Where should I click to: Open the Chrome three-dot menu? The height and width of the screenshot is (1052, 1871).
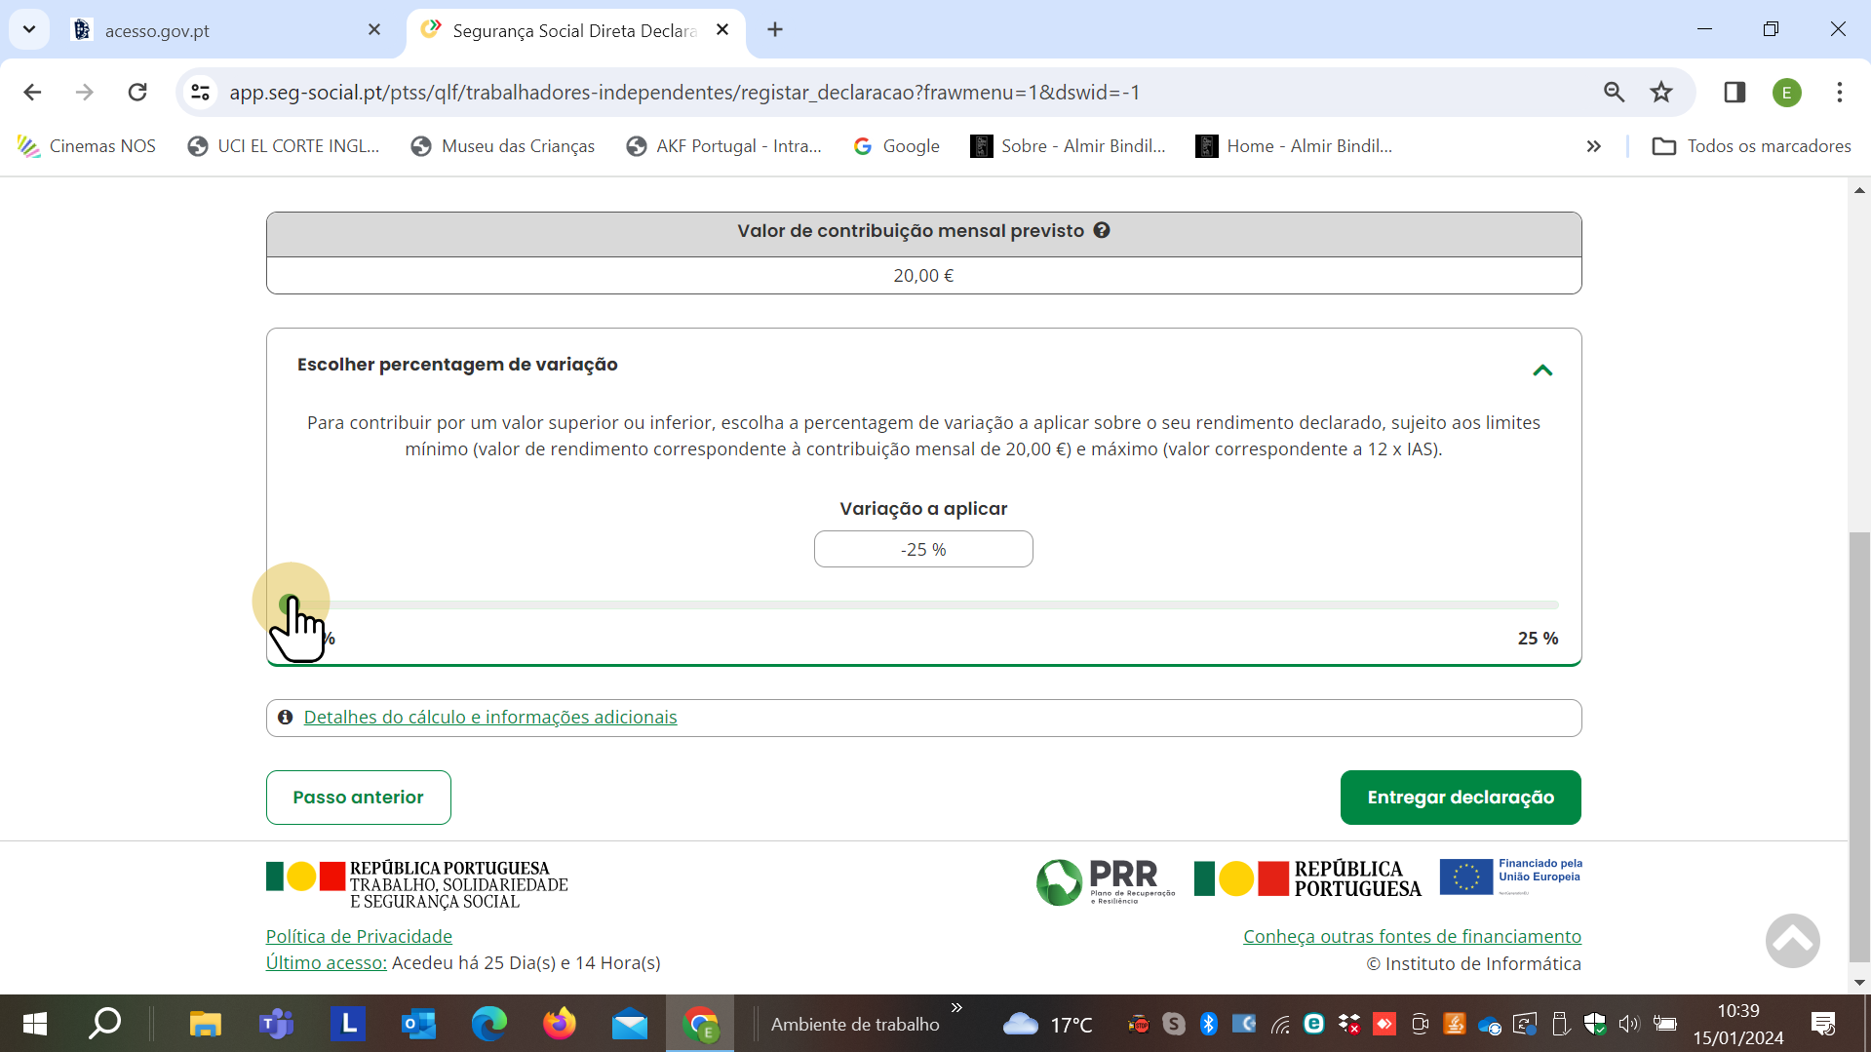1839,93
